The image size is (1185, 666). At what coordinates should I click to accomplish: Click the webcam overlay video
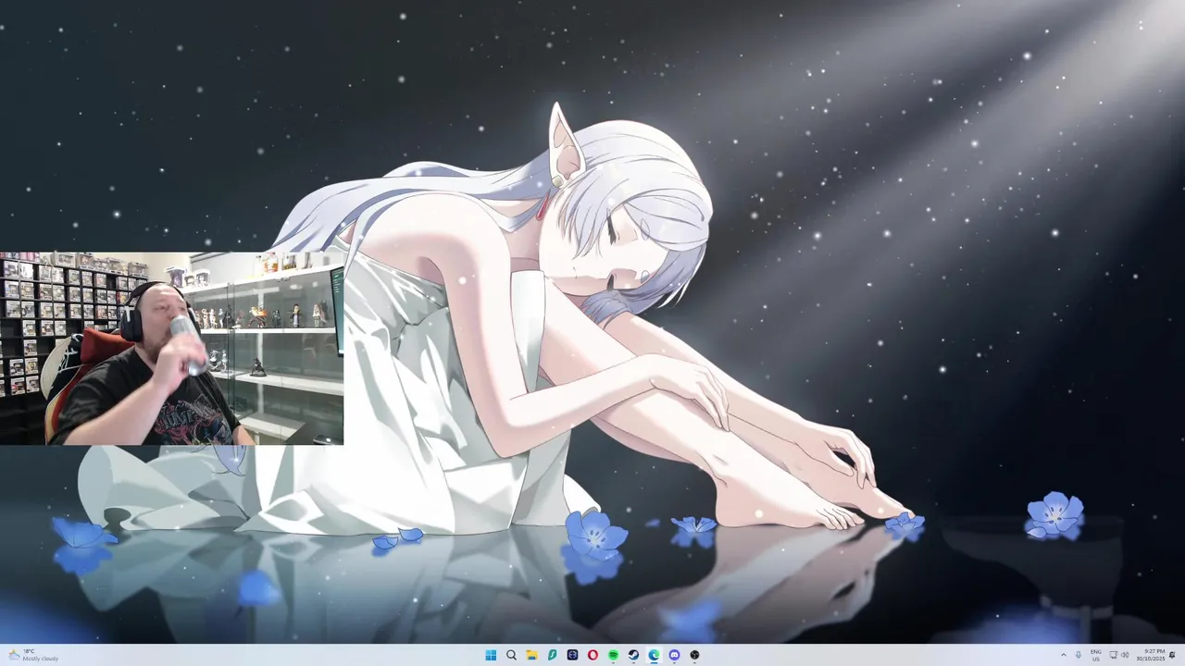tap(171, 348)
